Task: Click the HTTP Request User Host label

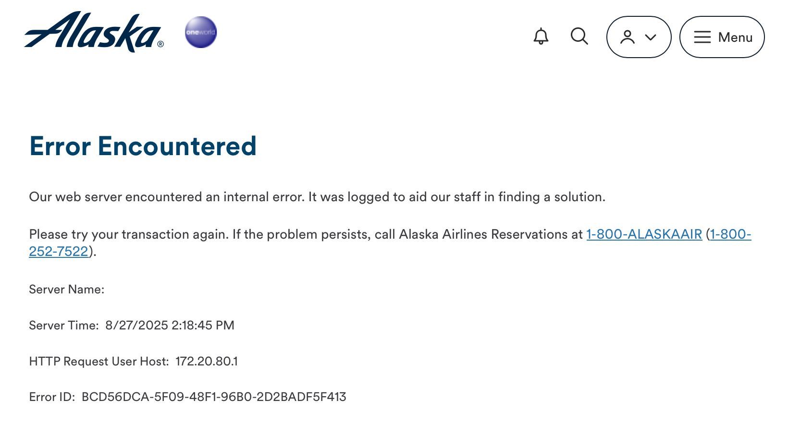Action: pos(99,362)
